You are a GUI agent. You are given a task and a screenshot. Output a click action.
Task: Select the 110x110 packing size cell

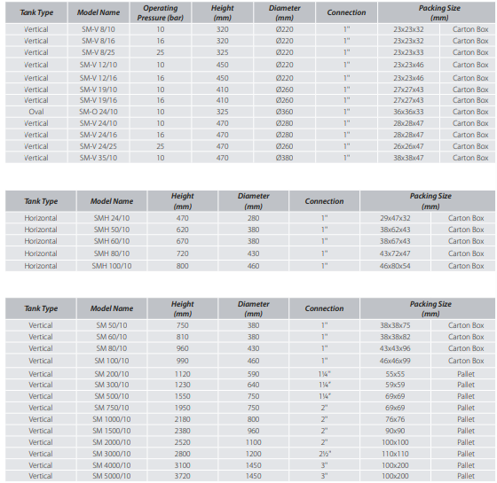(395, 454)
